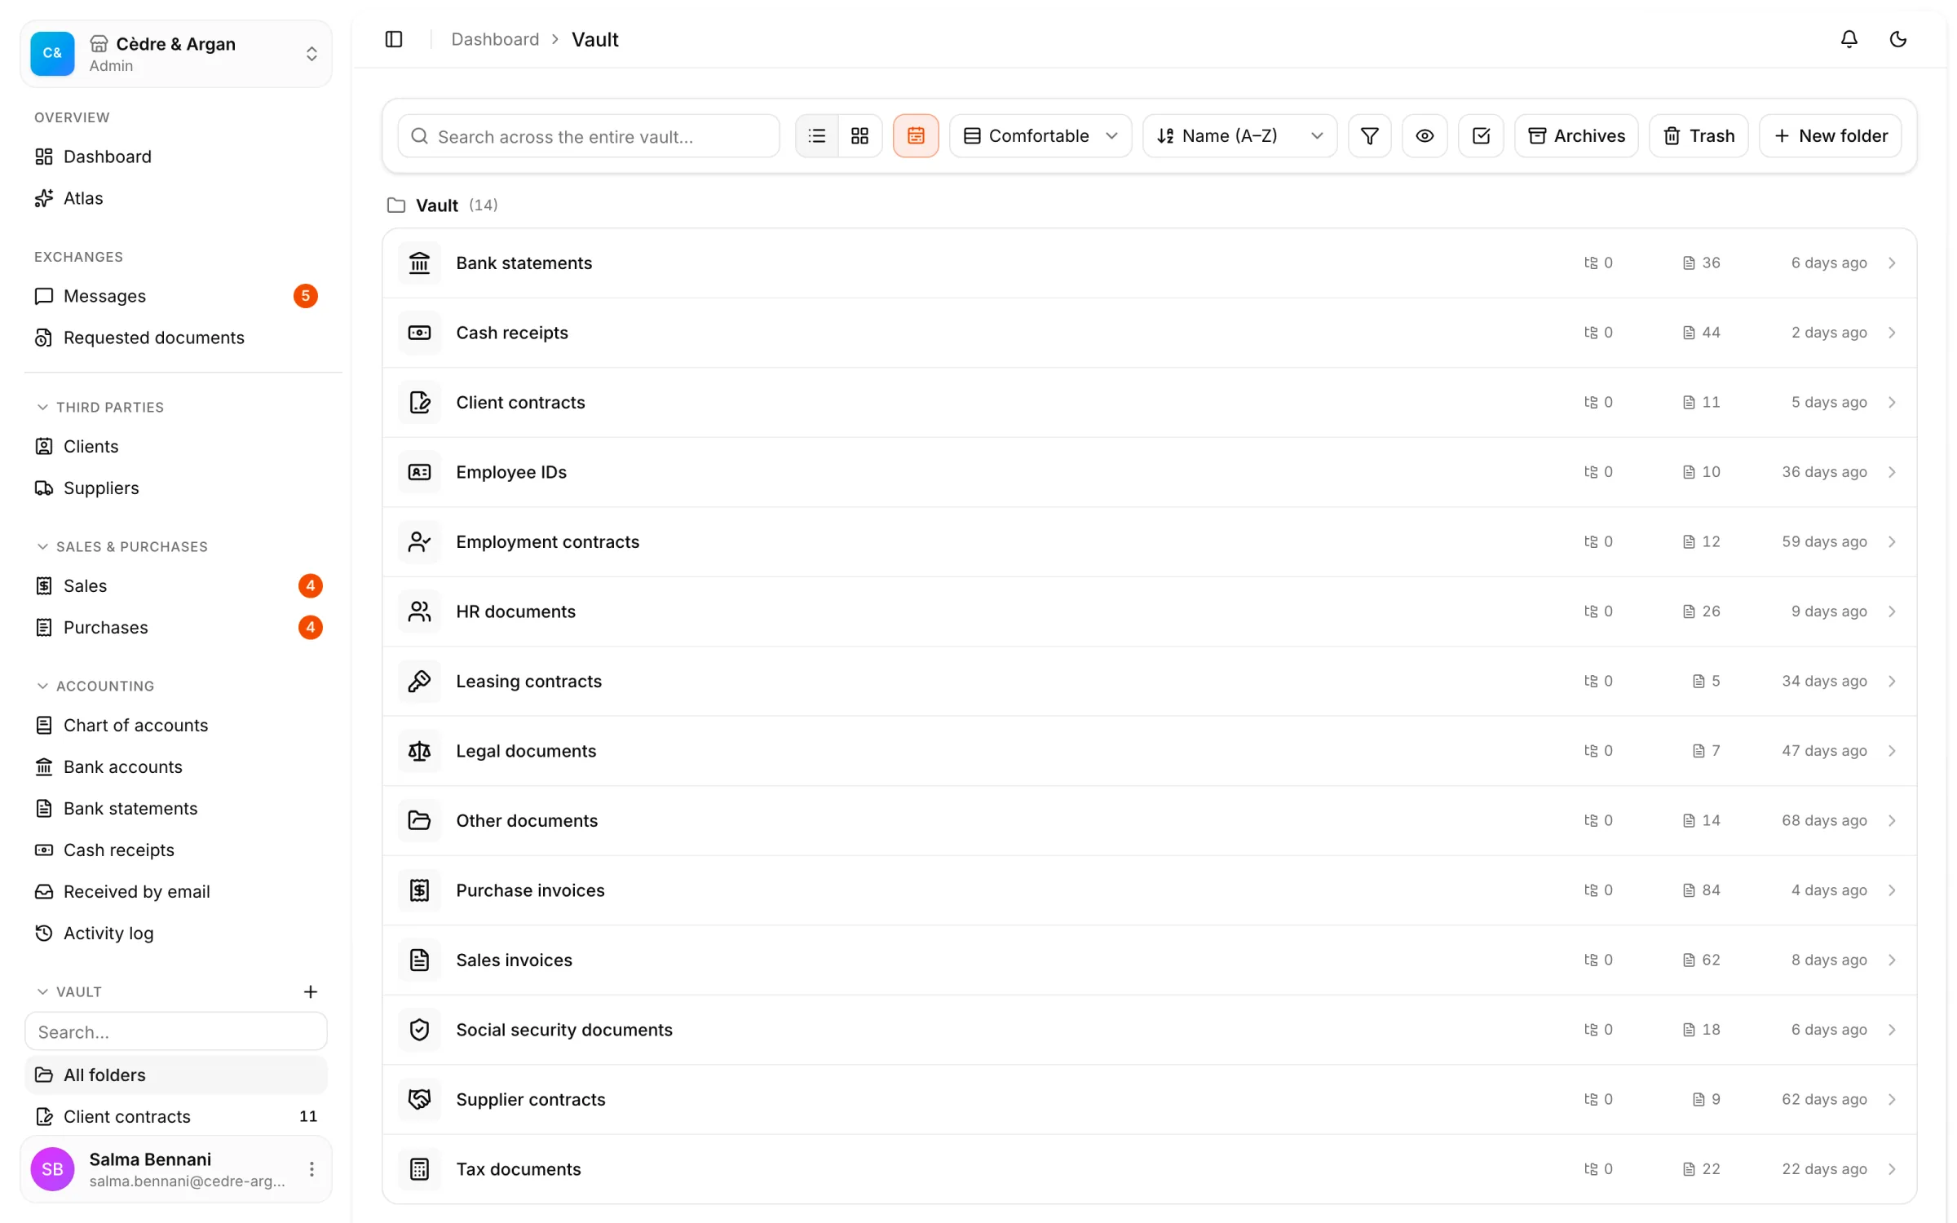This screenshot has height=1223, width=1957.
Task: Open Atlas in the sidebar
Action: pos(176,198)
